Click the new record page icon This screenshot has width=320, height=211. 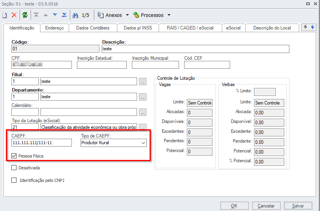pos(4,15)
